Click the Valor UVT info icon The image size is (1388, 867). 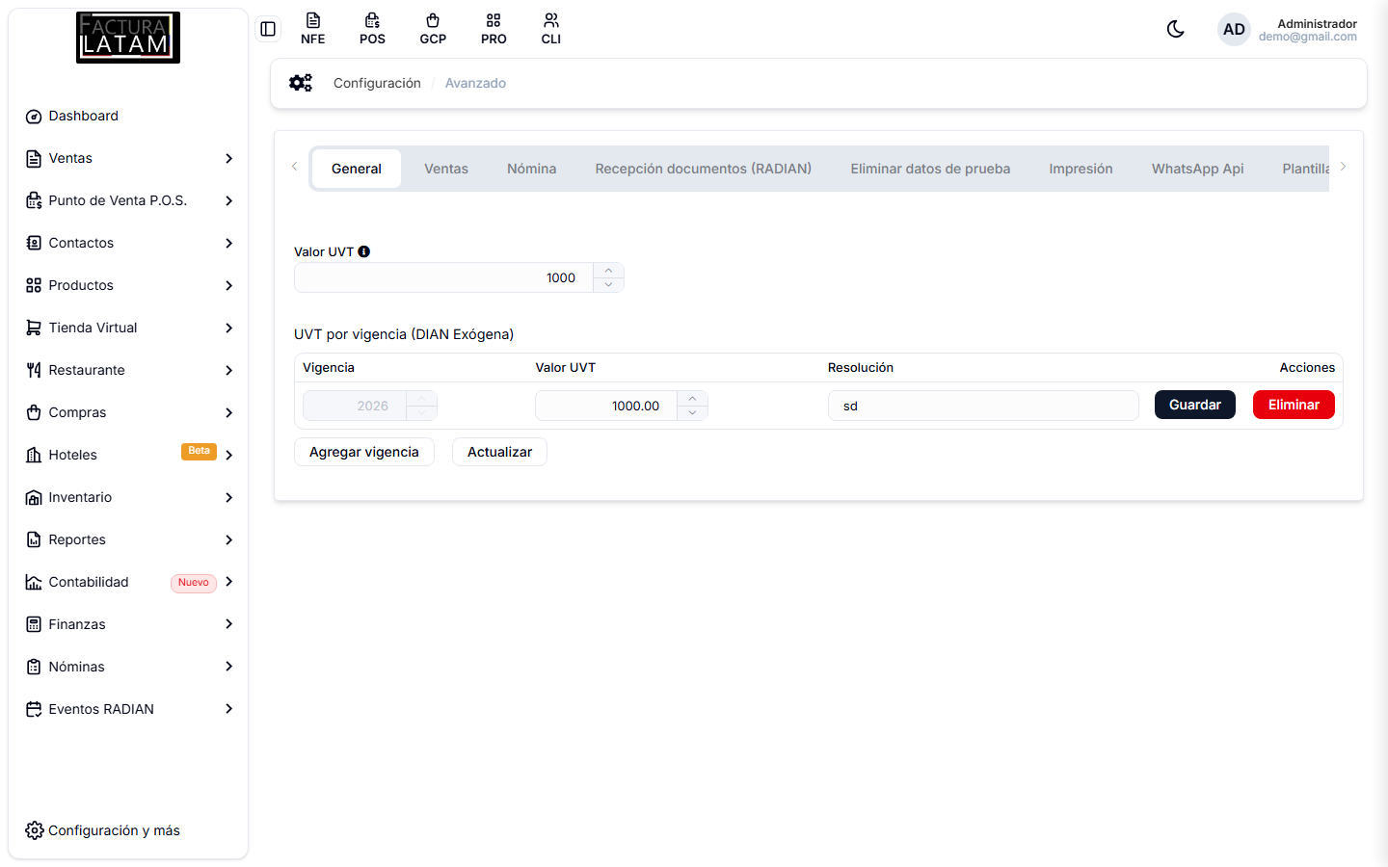(363, 251)
